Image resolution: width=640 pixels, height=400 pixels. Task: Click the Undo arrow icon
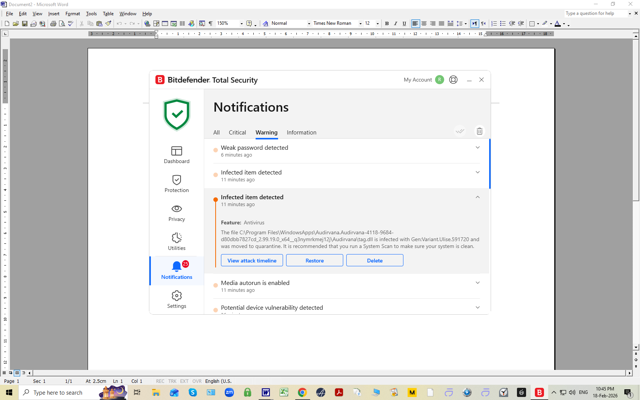[x=119, y=24]
